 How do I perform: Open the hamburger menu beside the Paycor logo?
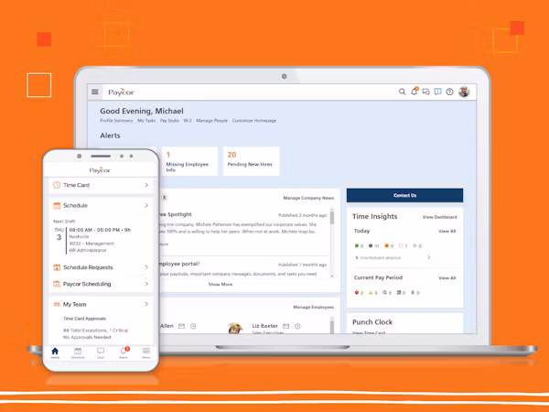click(94, 92)
